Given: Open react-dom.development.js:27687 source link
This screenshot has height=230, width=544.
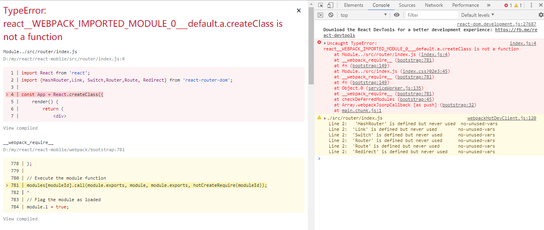Looking at the screenshot, I should pos(496,24).
